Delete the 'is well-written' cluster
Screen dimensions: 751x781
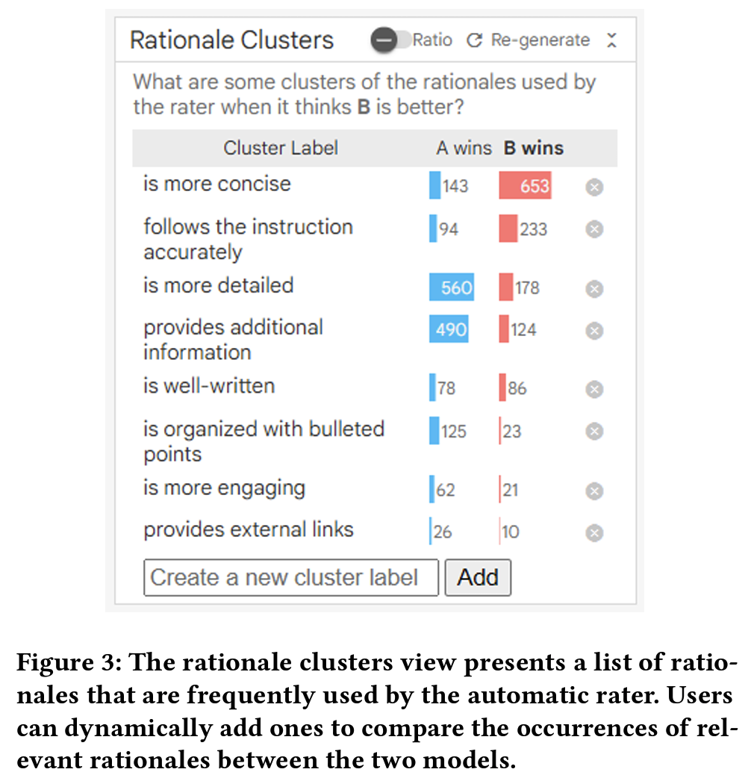pyautogui.click(x=594, y=389)
